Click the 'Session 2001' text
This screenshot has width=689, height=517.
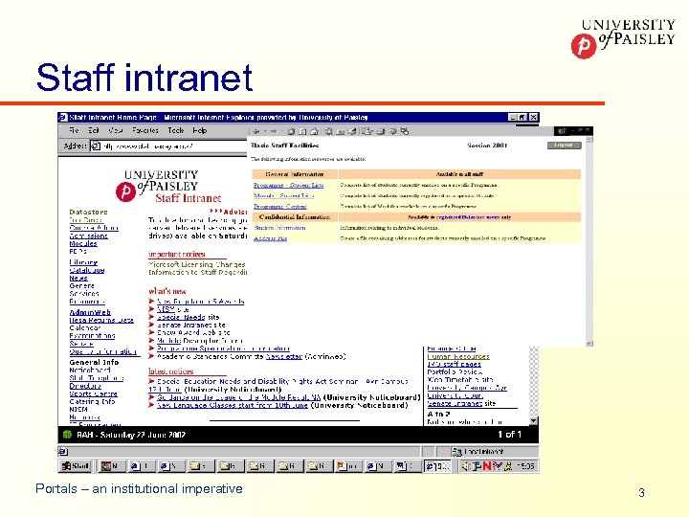click(x=487, y=146)
